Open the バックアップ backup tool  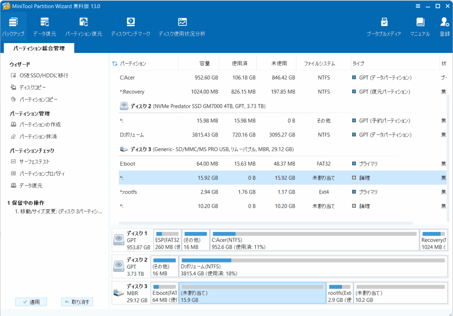(13, 27)
